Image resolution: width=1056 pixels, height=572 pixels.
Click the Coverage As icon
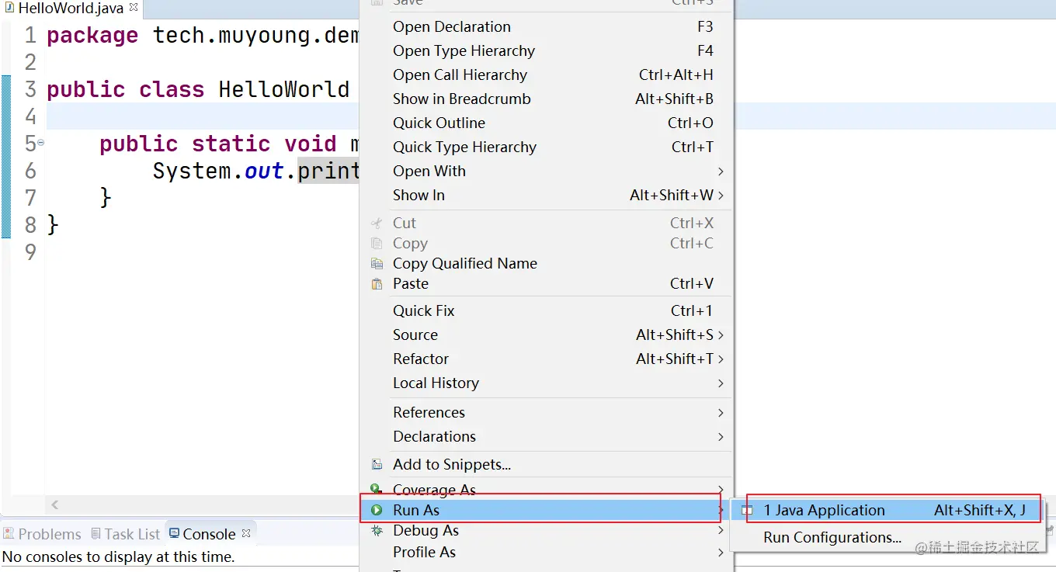click(x=377, y=489)
